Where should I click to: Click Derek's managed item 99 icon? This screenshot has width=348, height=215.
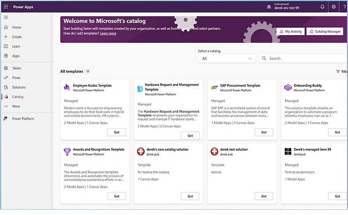[x=288, y=151]
